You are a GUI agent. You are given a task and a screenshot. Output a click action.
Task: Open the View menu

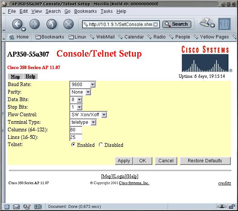(37, 11)
